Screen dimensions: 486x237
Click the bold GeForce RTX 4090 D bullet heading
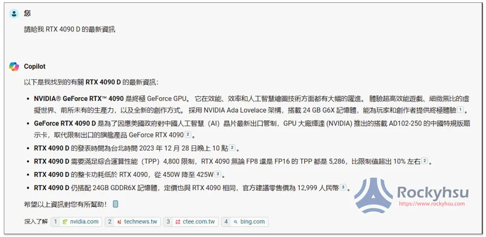pos(65,123)
